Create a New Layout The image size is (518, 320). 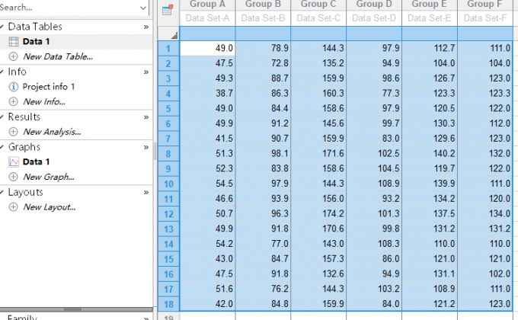(50, 207)
